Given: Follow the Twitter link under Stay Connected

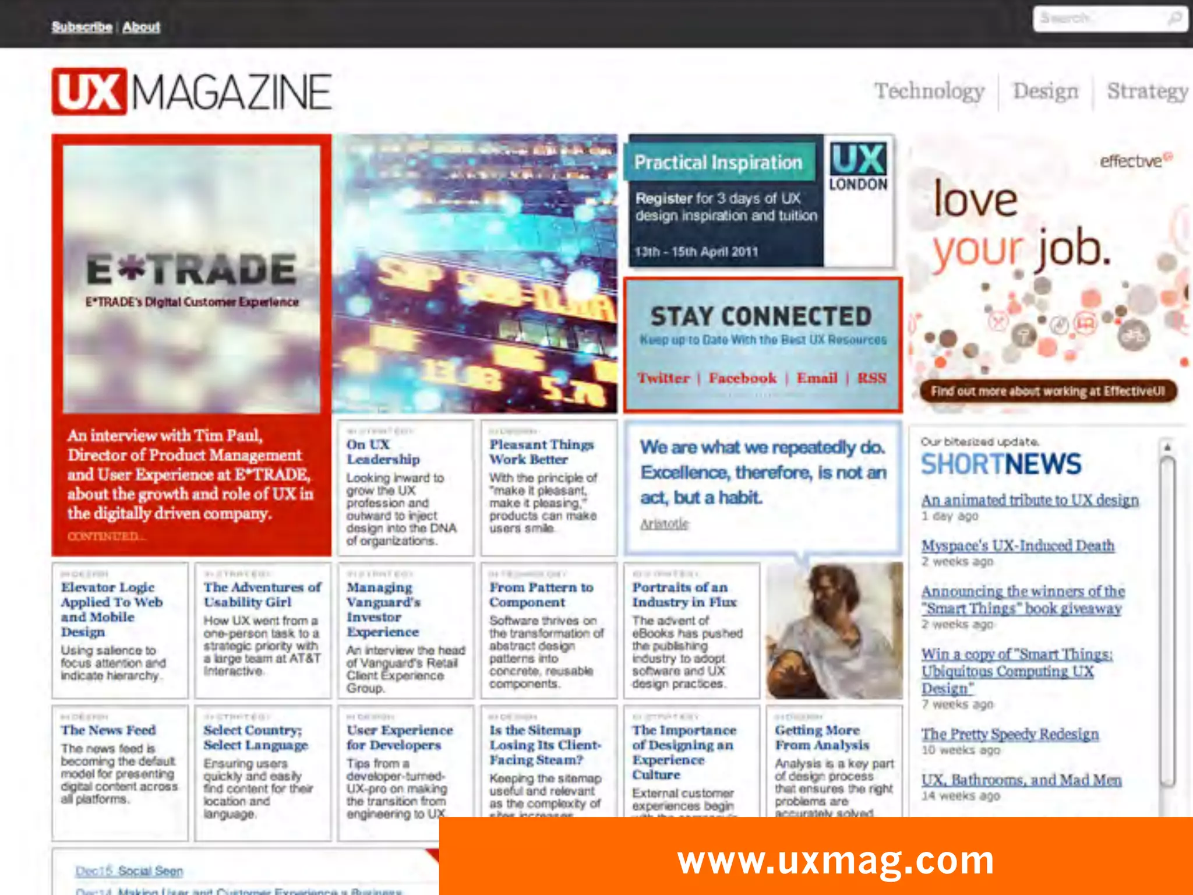Looking at the screenshot, I should click(663, 378).
